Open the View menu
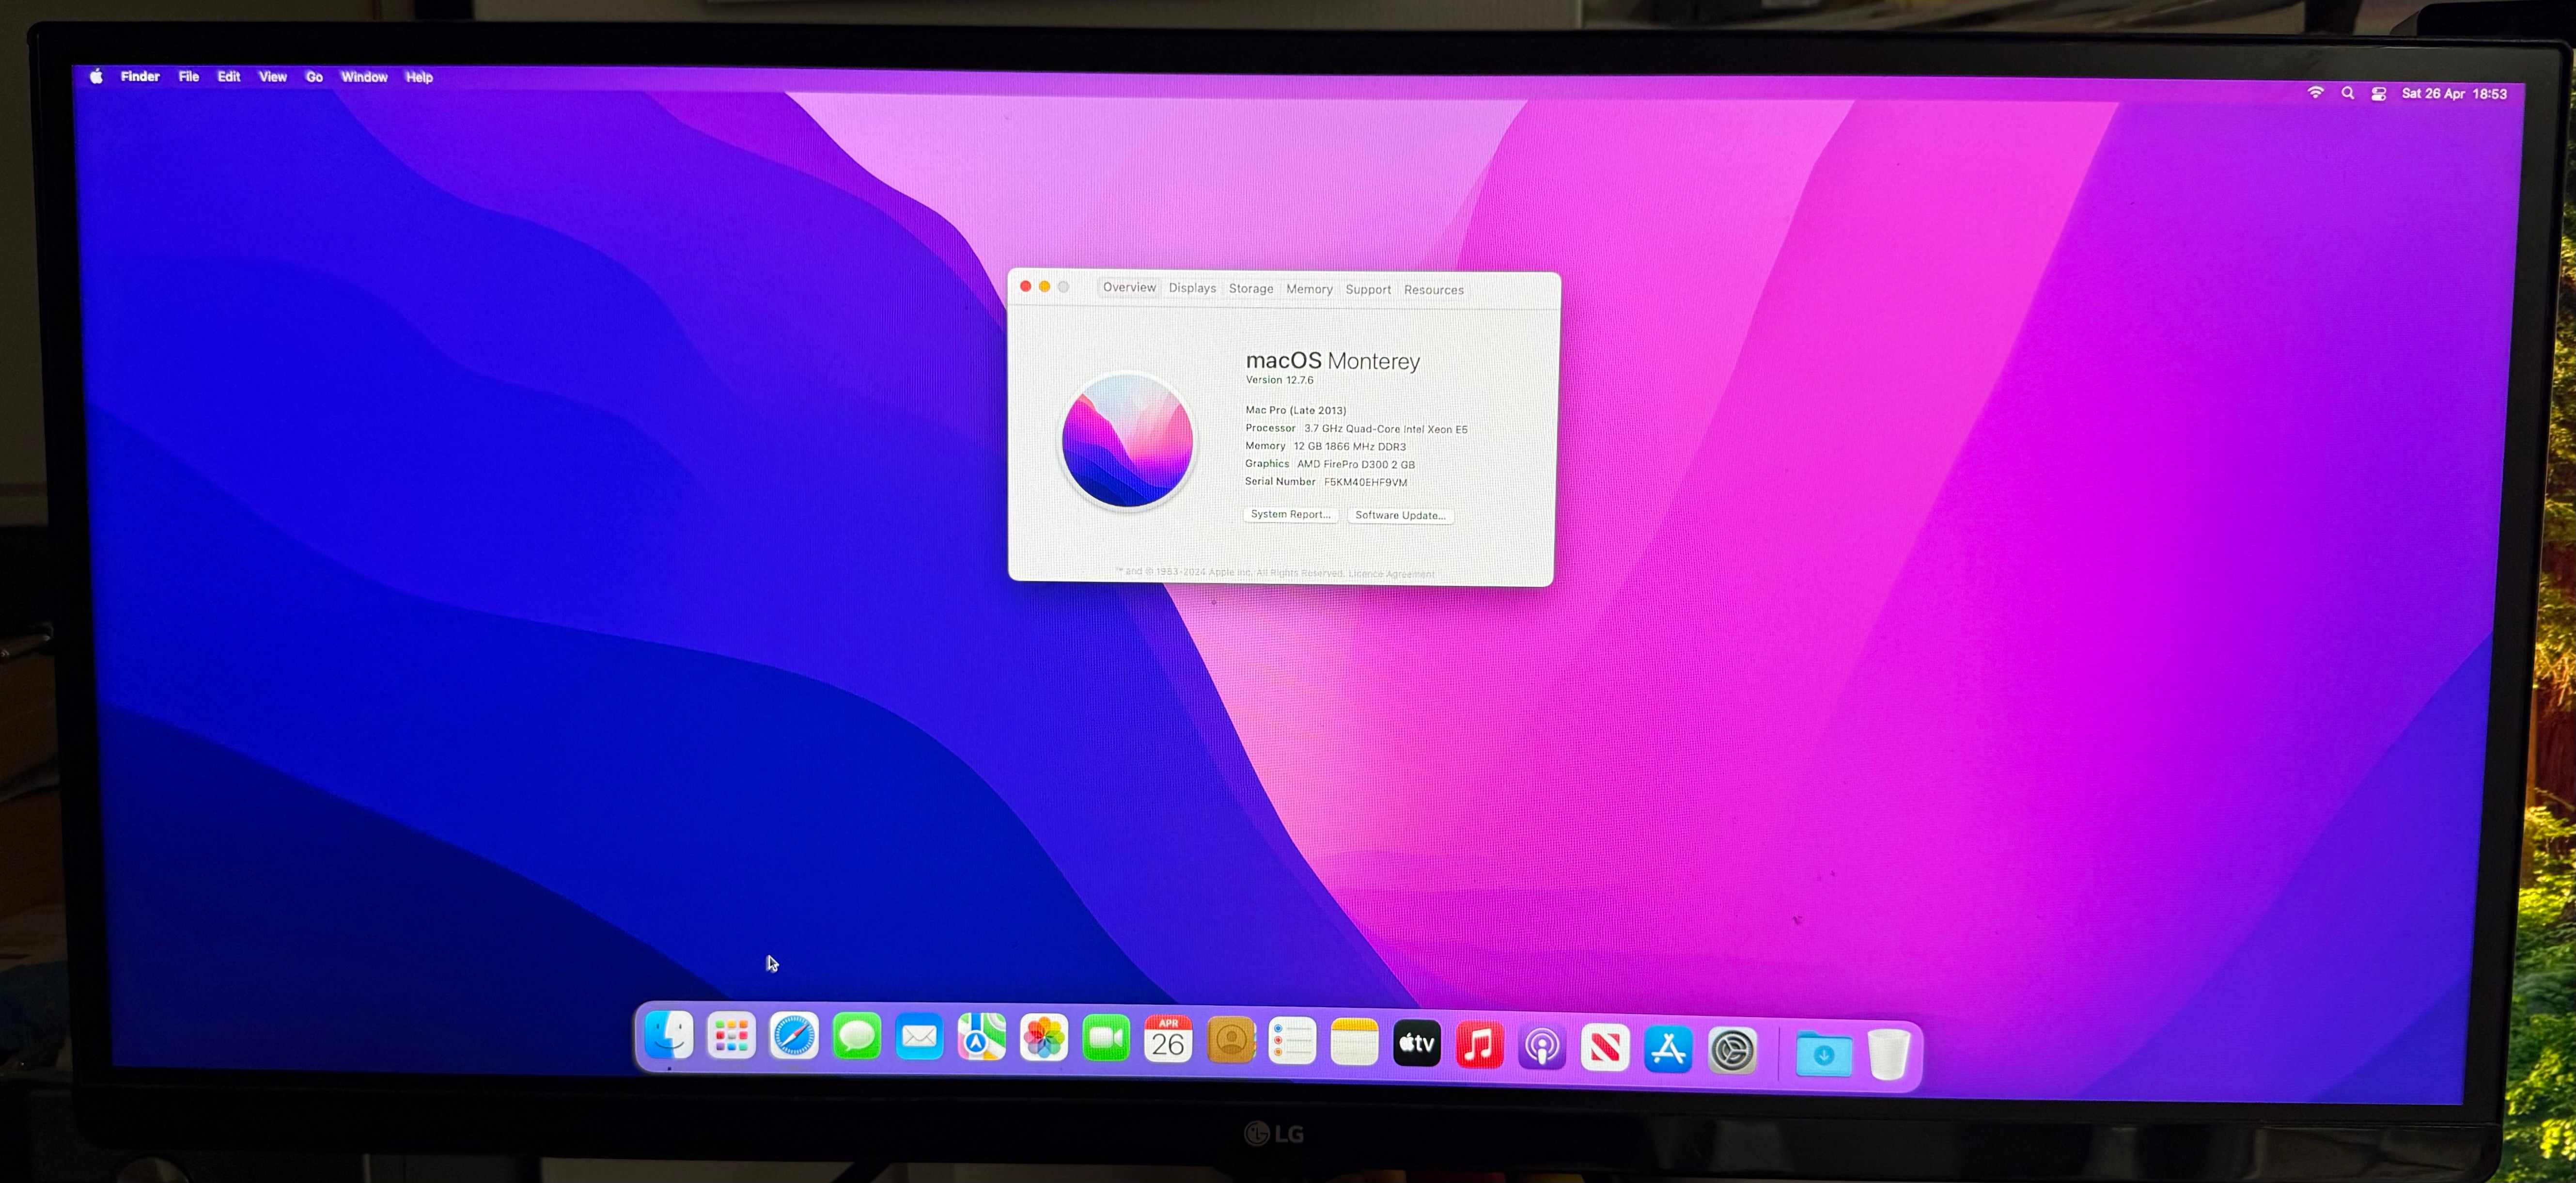This screenshot has height=1183, width=2576. 272,77
